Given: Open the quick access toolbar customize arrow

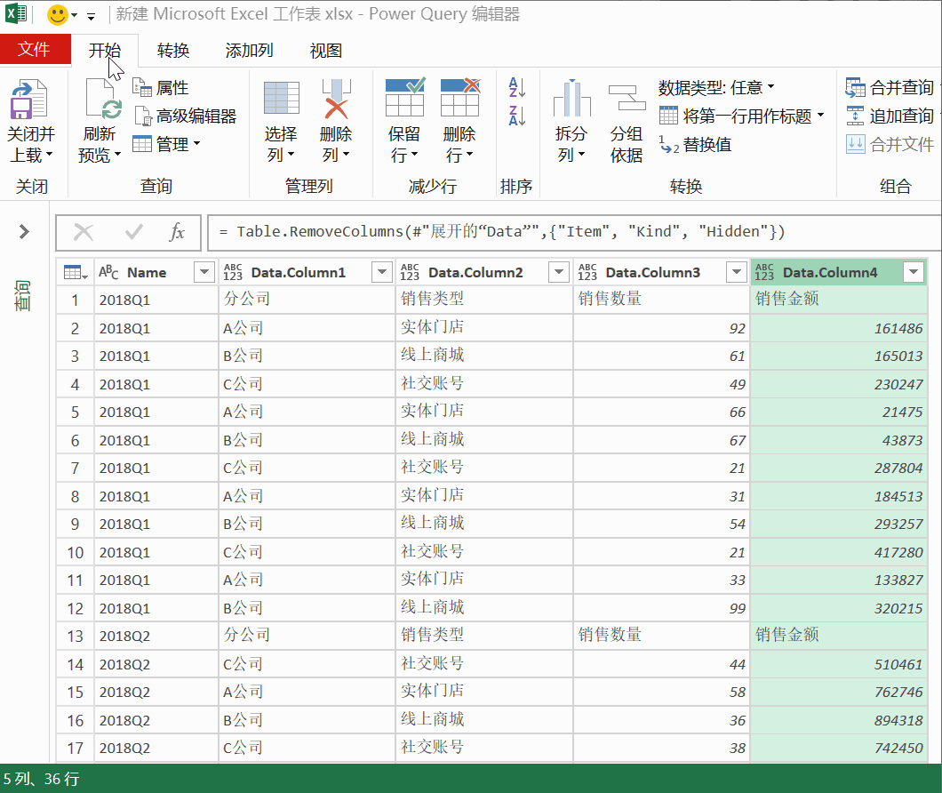Looking at the screenshot, I should point(92,16).
